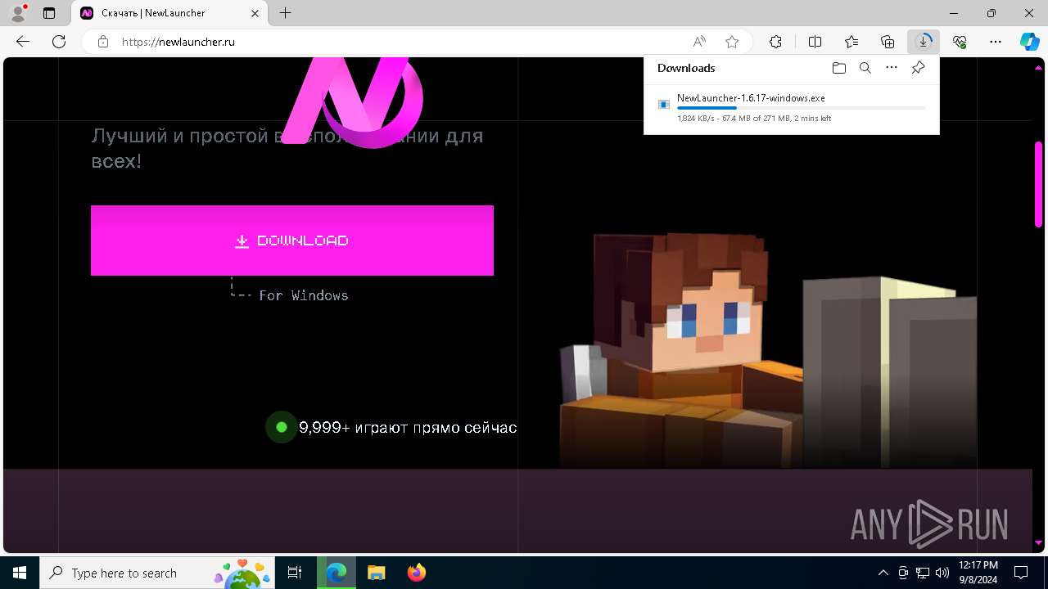The height and width of the screenshot is (589, 1048).
Task: Select the Скачать | NewLauncher tab
Action: 170,13
